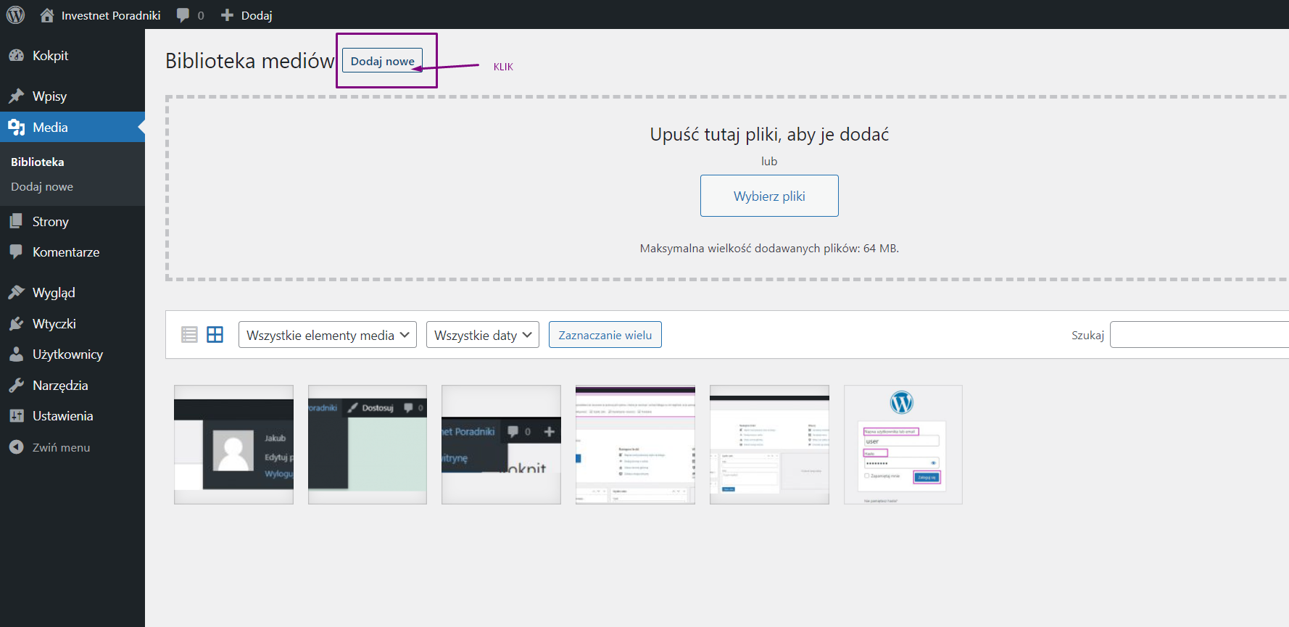
Task: Open Wpisy posts section
Action: point(49,96)
